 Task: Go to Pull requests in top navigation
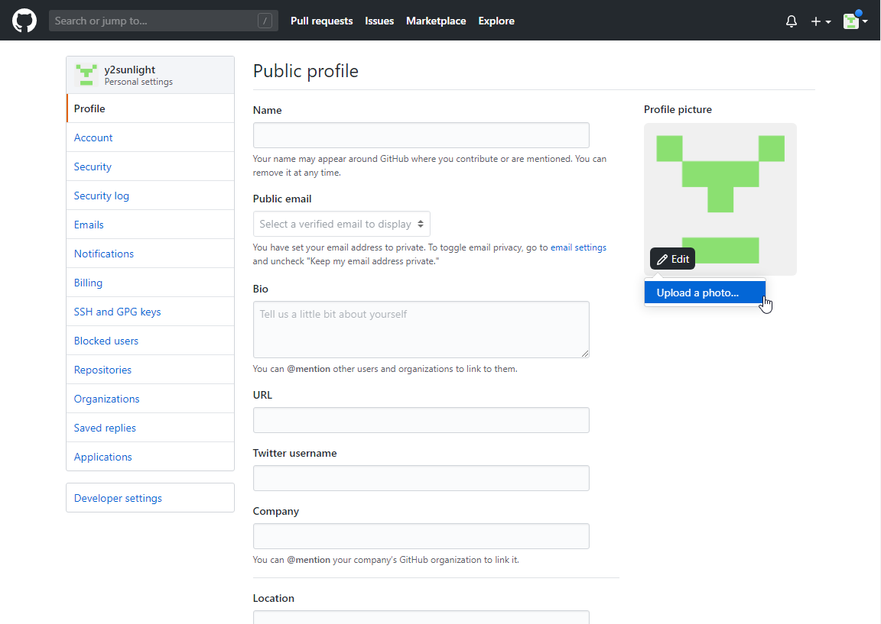click(x=321, y=21)
